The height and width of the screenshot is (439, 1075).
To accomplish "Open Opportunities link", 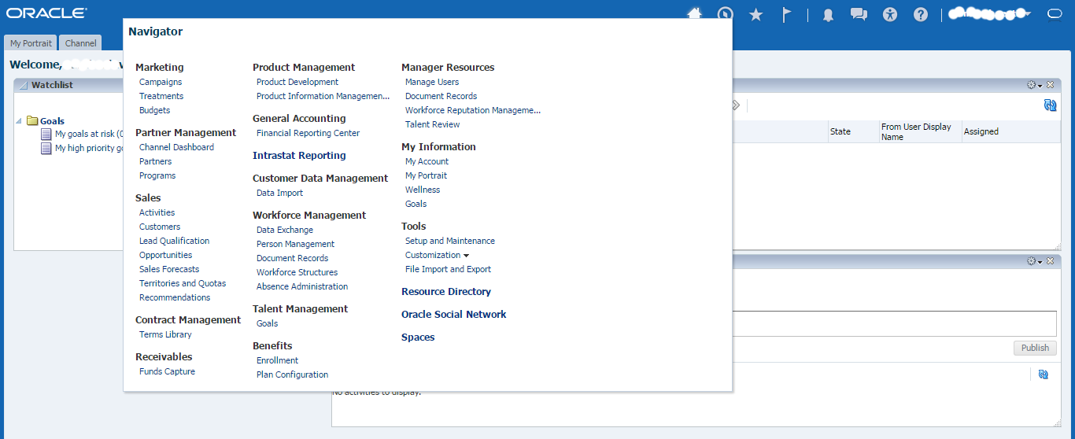I will pos(165,255).
